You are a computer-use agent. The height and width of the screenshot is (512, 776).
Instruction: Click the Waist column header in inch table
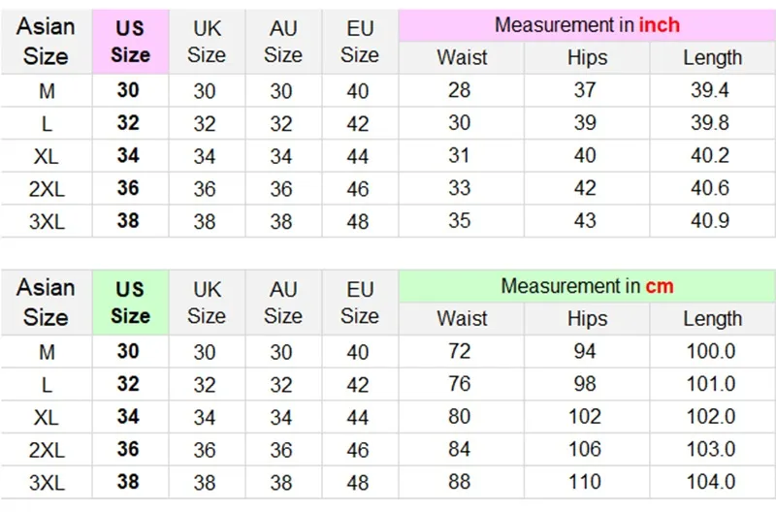(462, 58)
